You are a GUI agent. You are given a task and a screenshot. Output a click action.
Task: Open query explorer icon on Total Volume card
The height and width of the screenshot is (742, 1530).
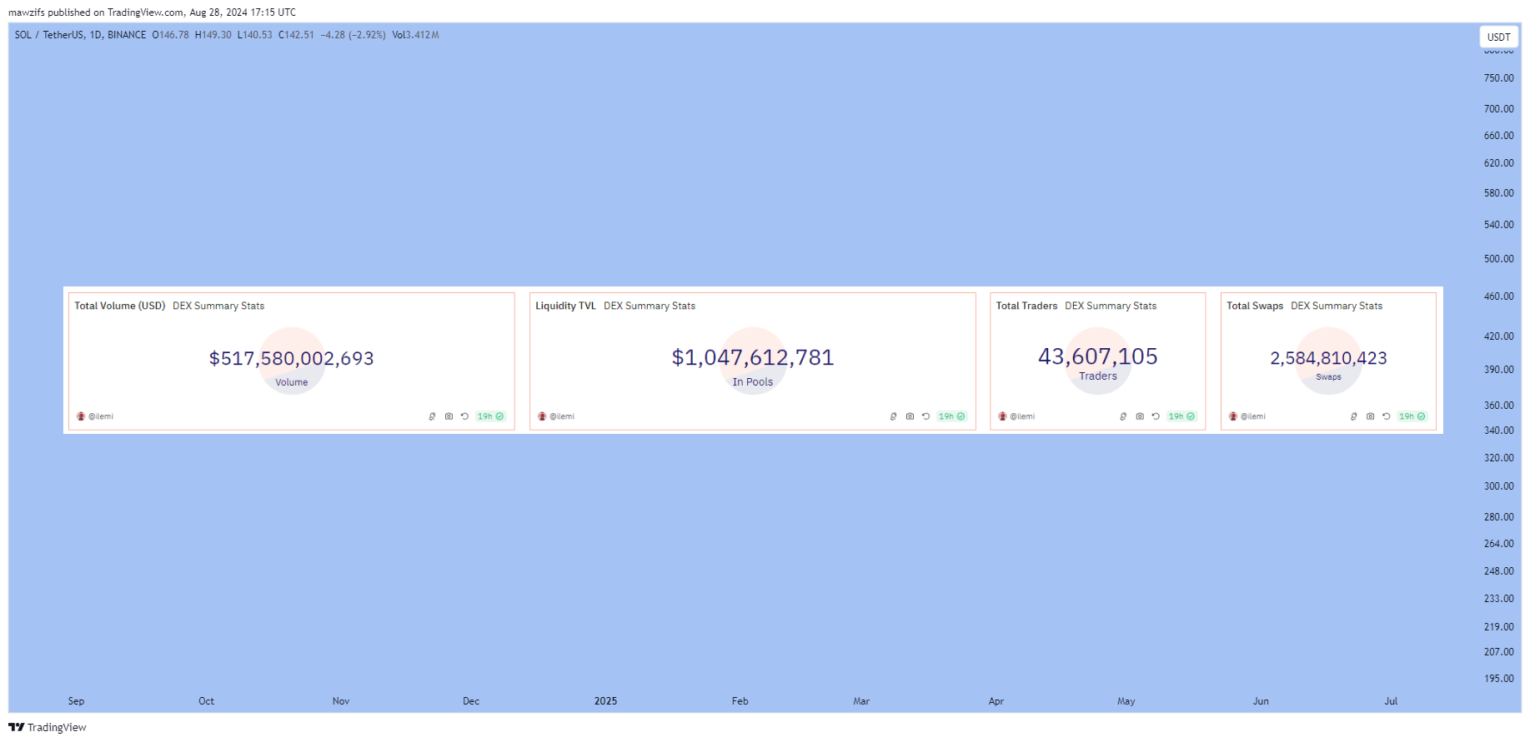tap(432, 416)
